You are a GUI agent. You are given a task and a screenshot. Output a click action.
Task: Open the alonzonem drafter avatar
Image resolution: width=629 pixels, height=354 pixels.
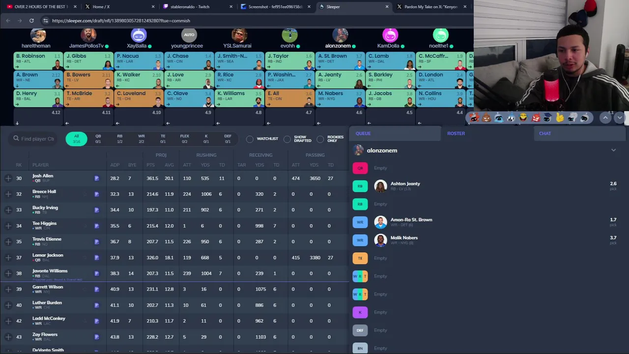340,35
